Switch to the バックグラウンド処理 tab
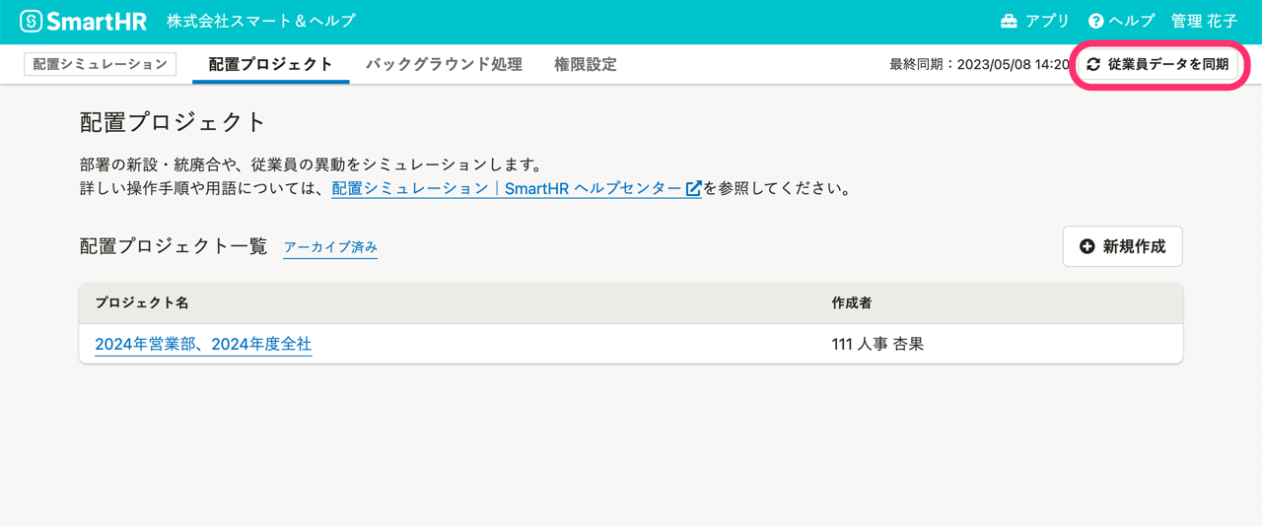 click(x=444, y=64)
